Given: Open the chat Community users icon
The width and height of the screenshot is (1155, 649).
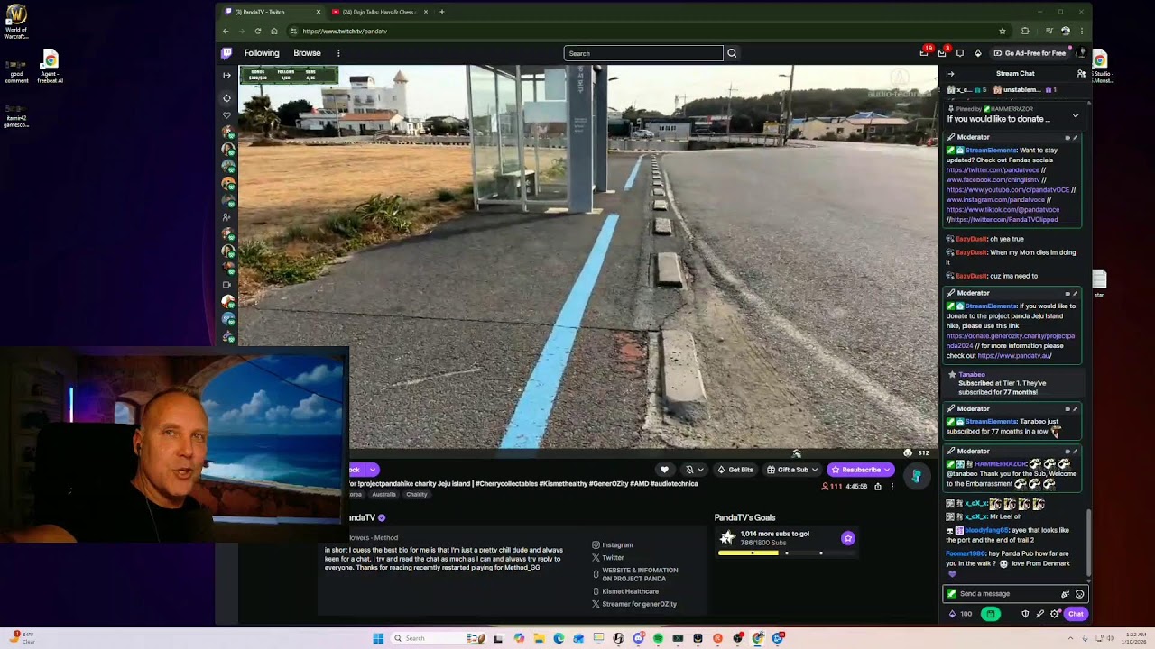Looking at the screenshot, I should click(1081, 73).
